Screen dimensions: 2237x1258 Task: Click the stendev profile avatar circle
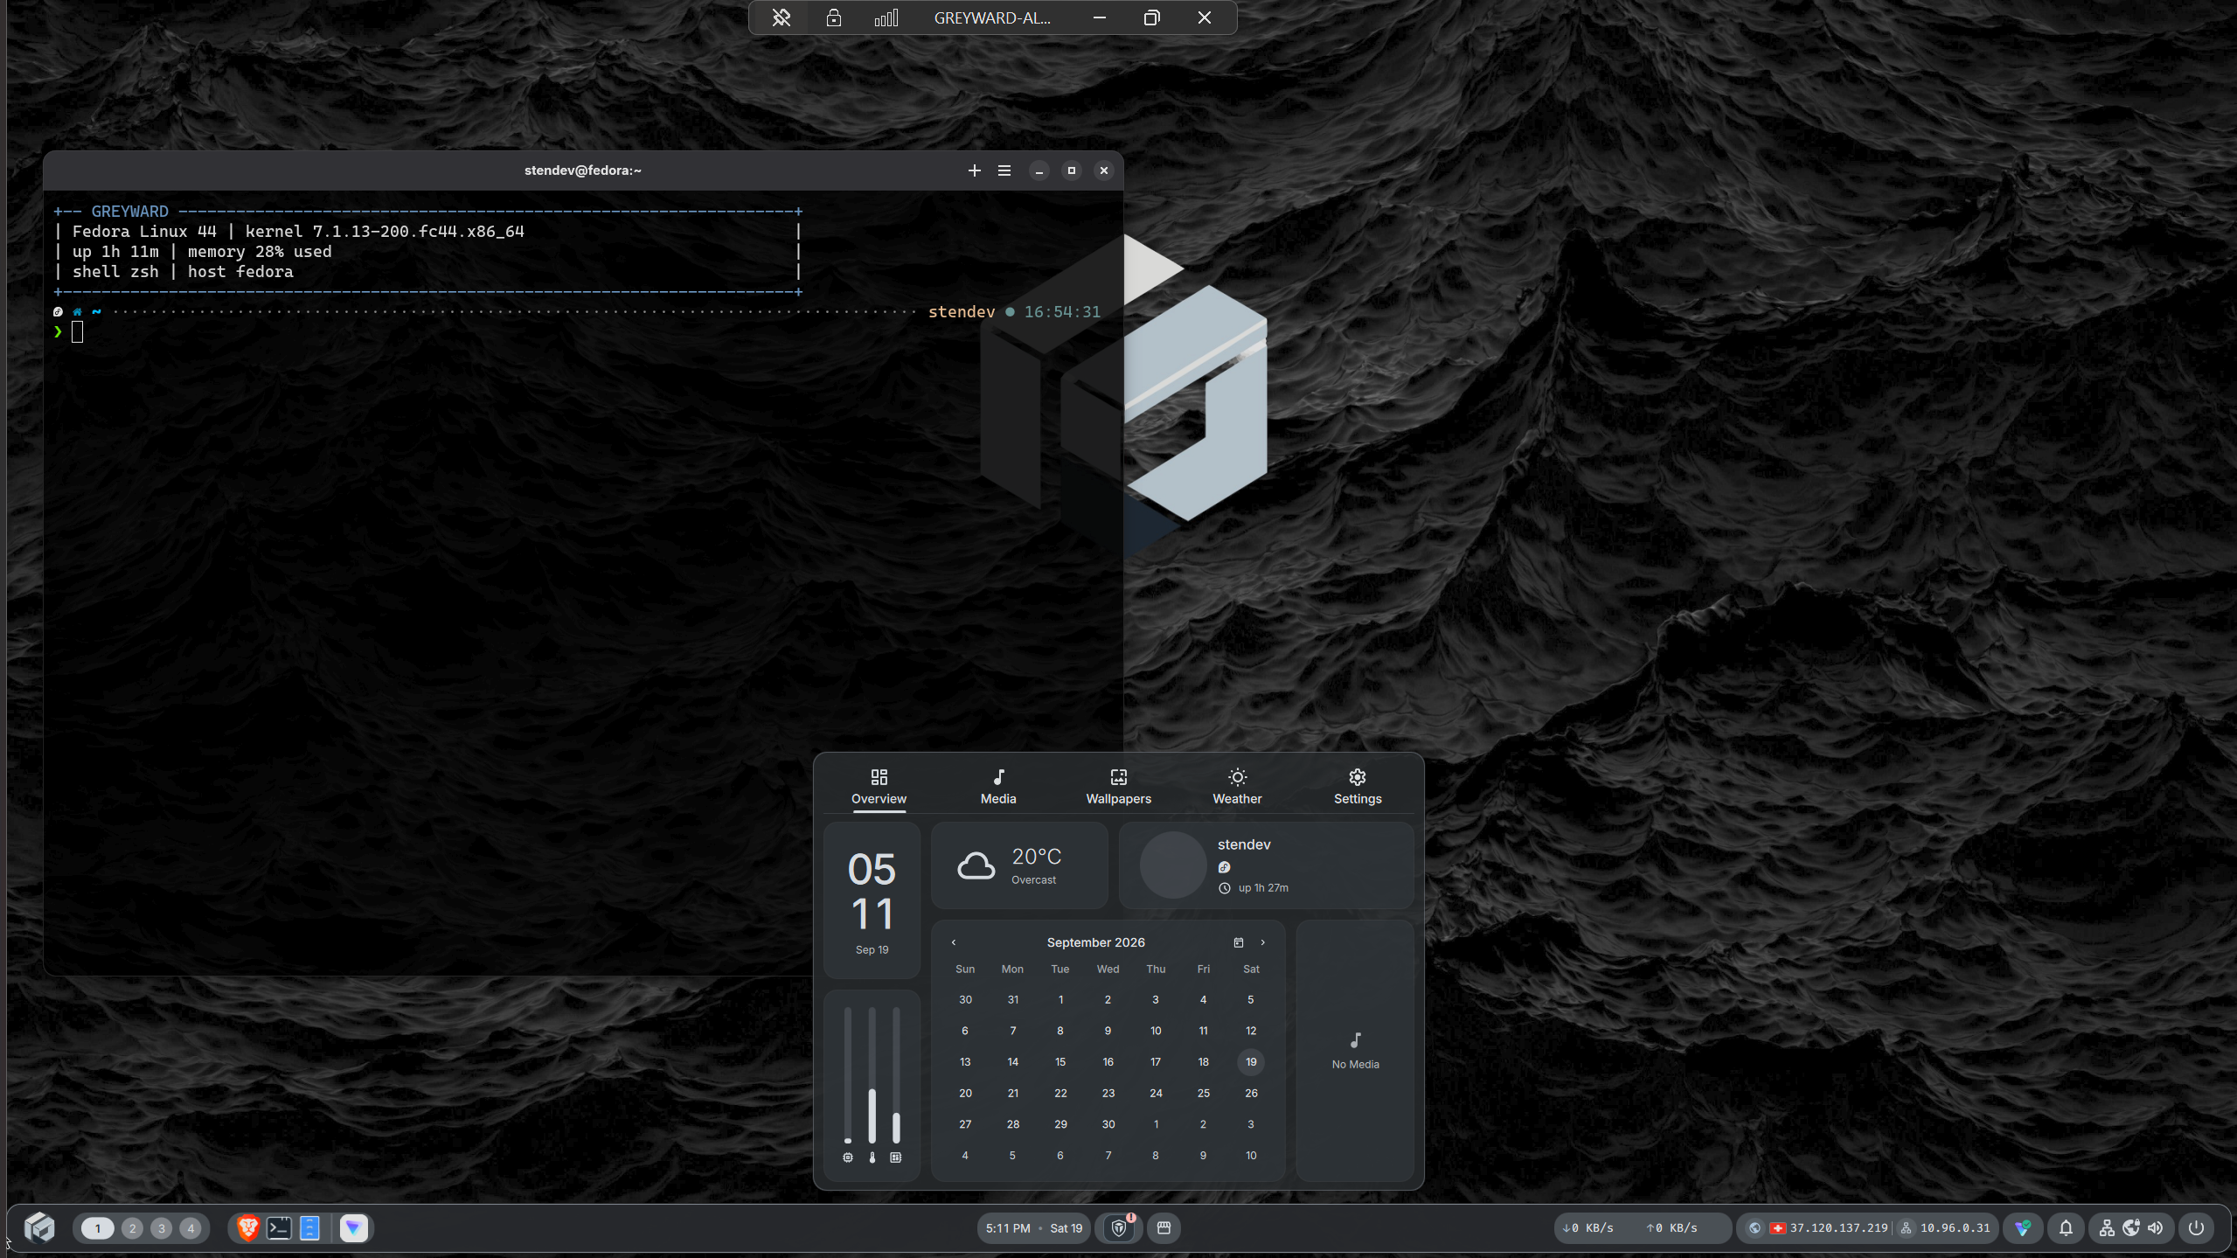pyautogui.click(x=1173, y=865)
